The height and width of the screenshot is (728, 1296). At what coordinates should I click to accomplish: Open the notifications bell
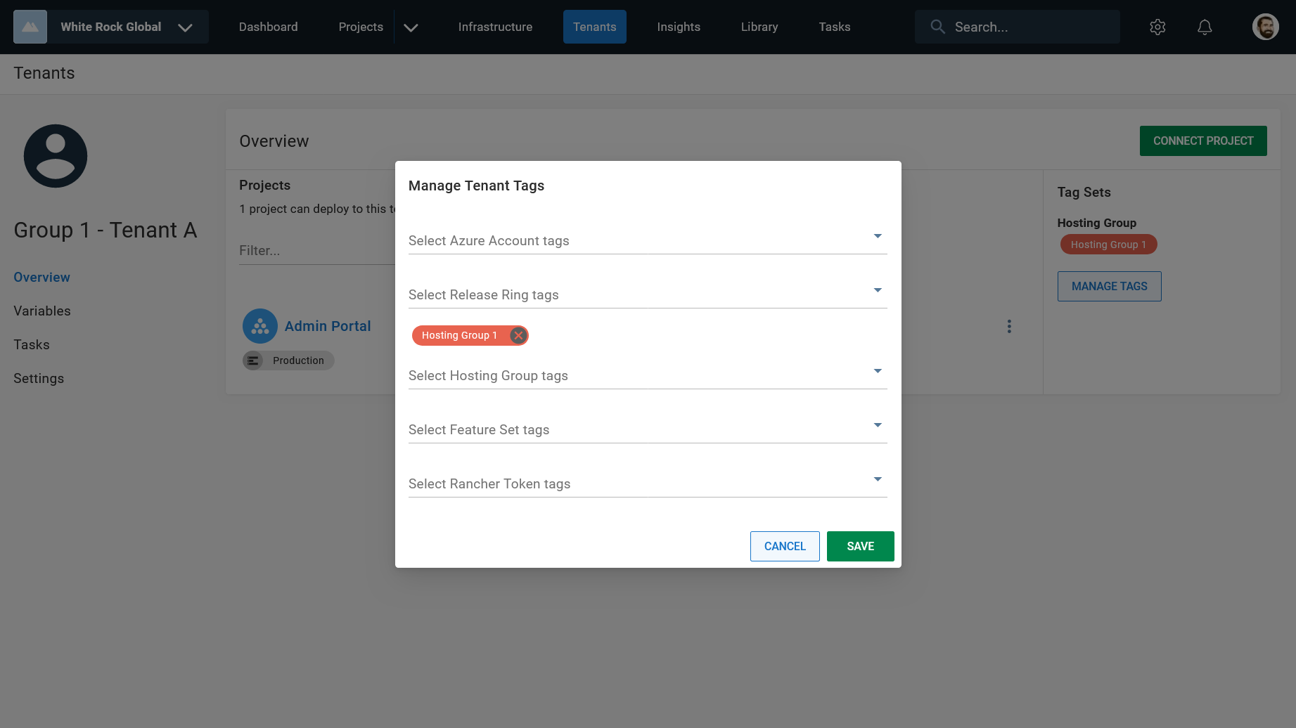[1205, 27]
